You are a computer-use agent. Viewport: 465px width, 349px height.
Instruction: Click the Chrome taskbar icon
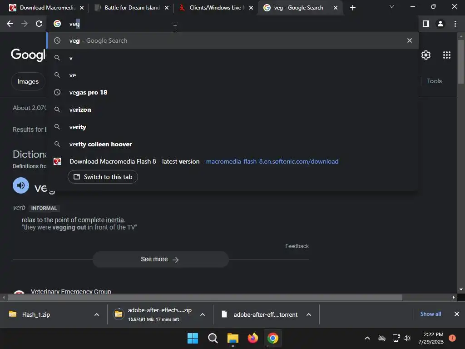(x=273, y=338)
